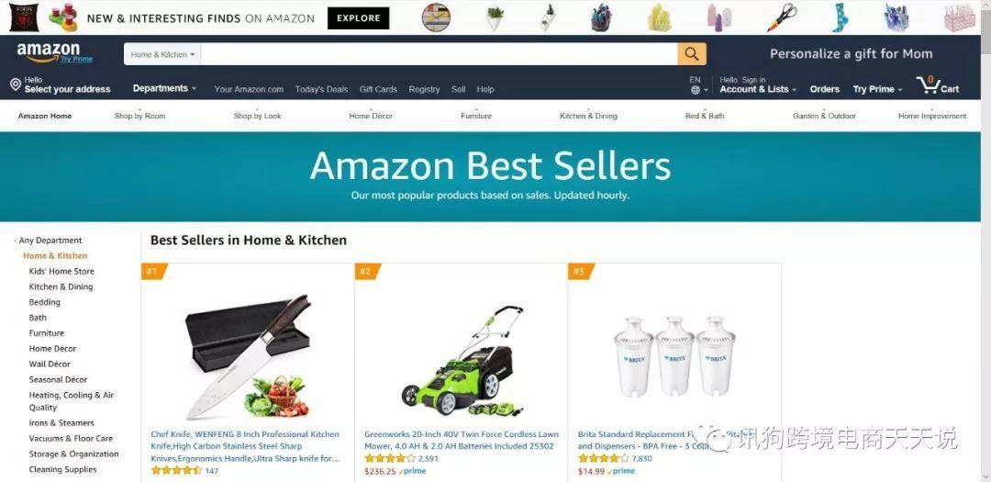The image size is (991, 482).
Task: Click the Amazon logo
Action: (x=54, y=53)
